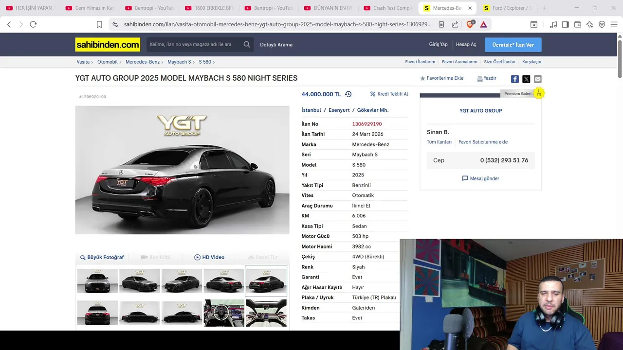
Task: Go back with the browser back arrow
Action: point(9,24)
